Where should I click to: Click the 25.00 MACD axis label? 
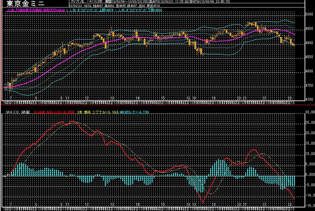[x=310, y=123]
